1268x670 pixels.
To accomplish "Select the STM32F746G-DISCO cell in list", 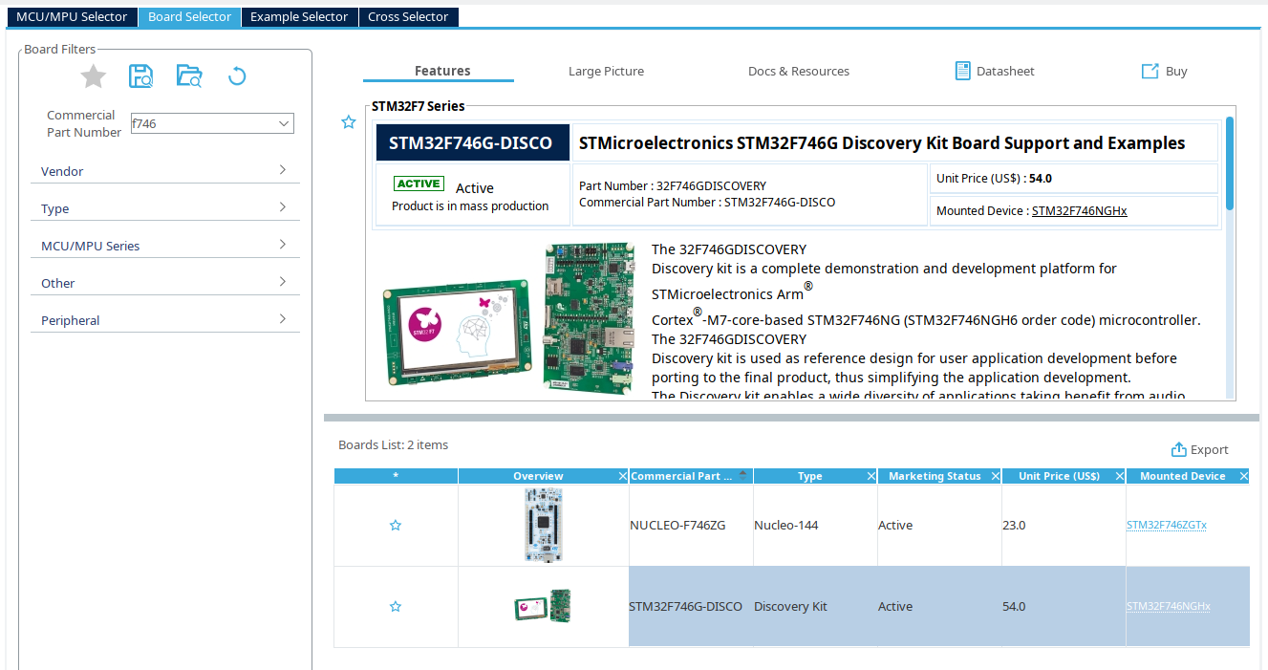I will (691, 607).
